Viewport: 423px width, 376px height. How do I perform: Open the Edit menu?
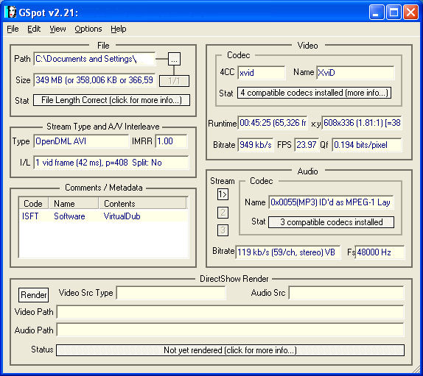coord(34,29)
